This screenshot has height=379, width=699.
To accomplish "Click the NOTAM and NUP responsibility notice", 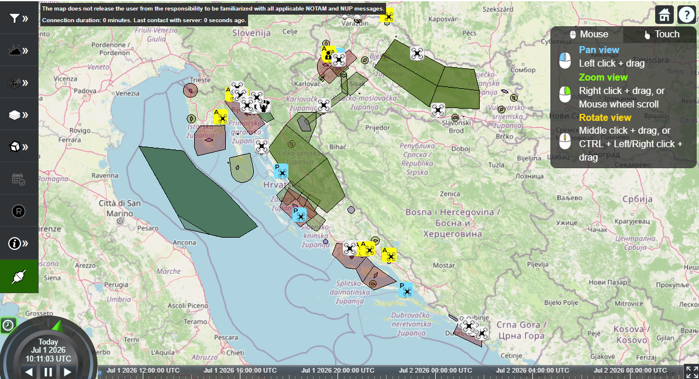I will [213, 8].
